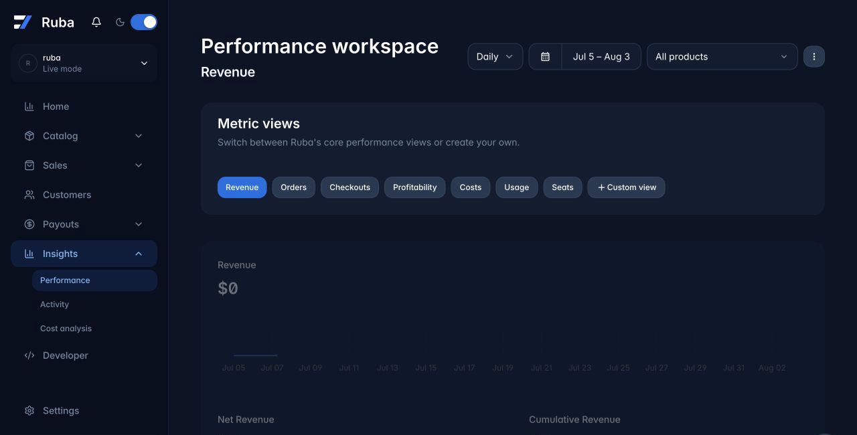857x435 pixels.
Task: Switch to the Usage view
Action: 516,187
